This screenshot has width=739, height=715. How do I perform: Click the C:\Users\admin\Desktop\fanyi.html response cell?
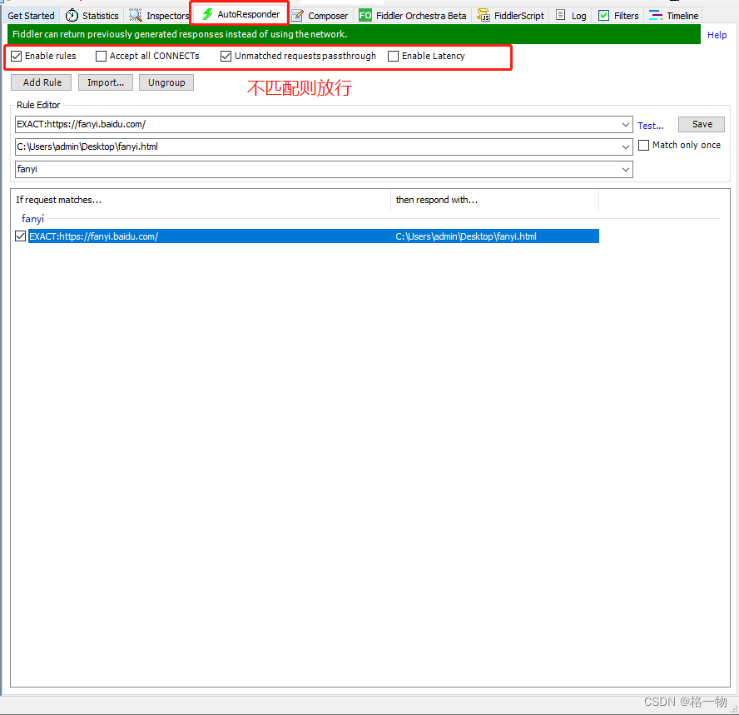[466, 236]
